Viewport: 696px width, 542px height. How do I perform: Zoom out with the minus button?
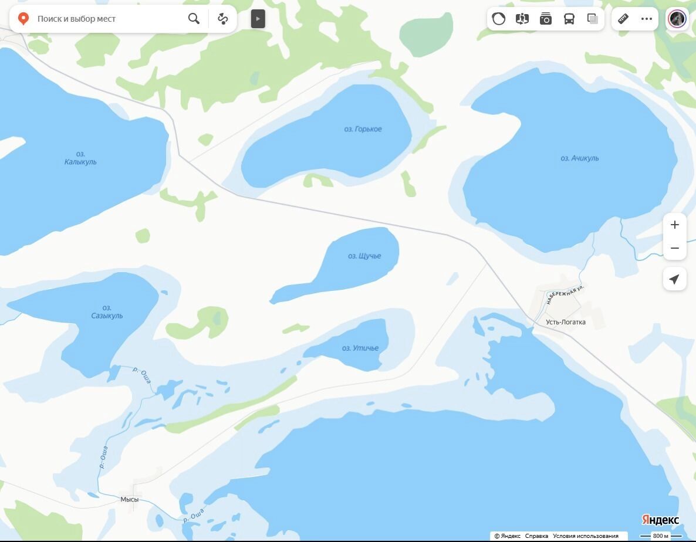click(x=675, y=248)
